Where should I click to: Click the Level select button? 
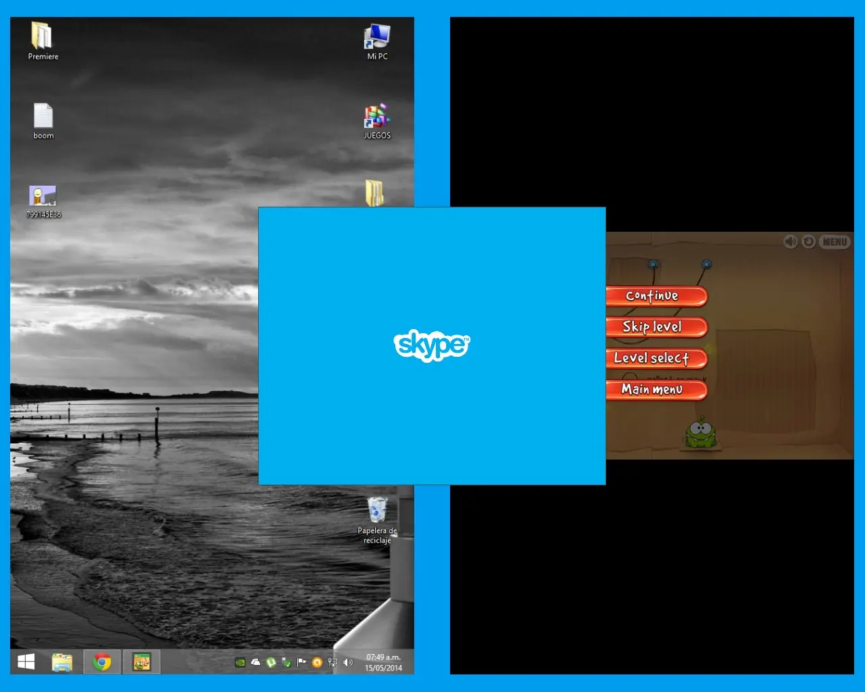pyautogui.click(x=656, y=358)
